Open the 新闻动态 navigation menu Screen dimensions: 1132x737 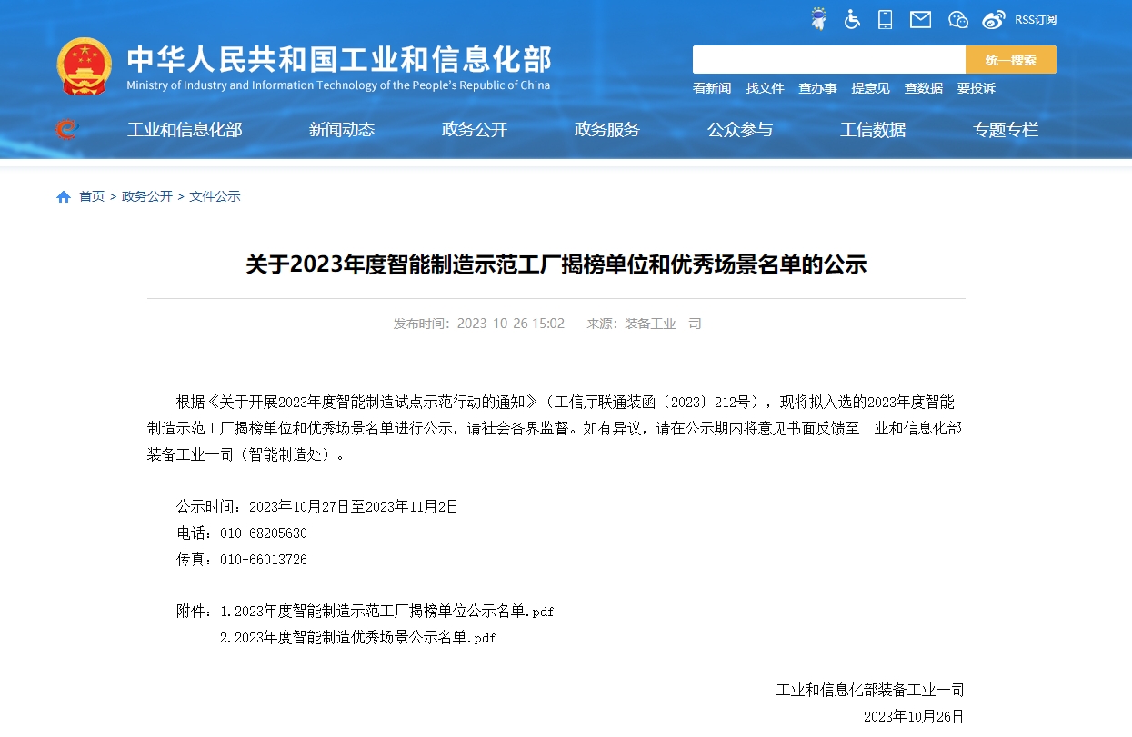[341, 130]
